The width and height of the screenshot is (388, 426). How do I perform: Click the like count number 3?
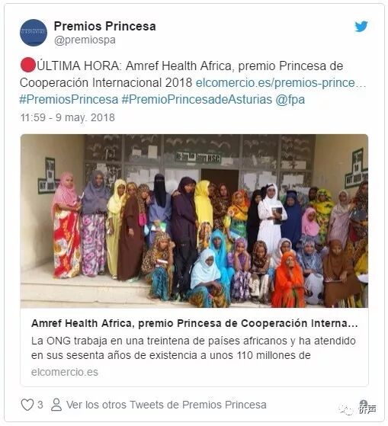pos(40,405)
